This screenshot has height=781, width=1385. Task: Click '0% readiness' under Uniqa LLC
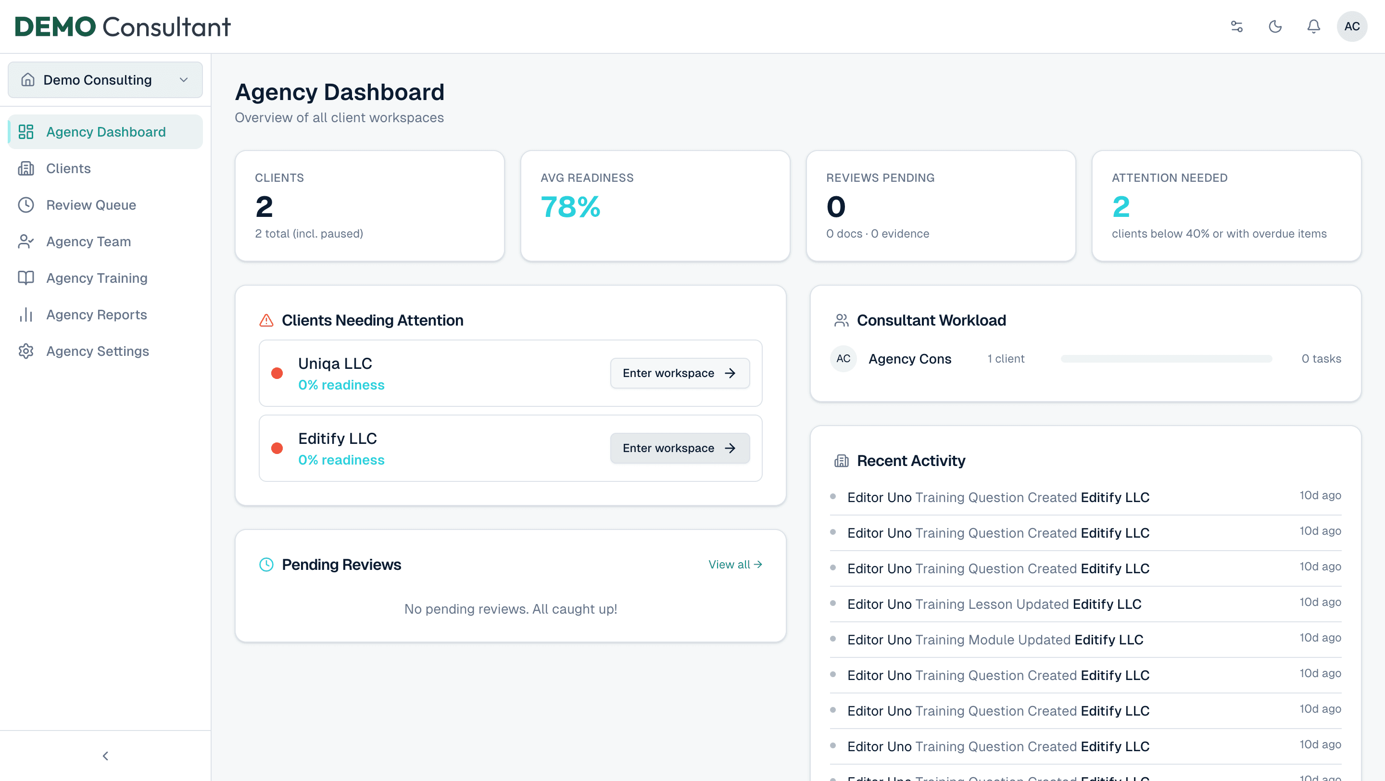pos(341,385)
